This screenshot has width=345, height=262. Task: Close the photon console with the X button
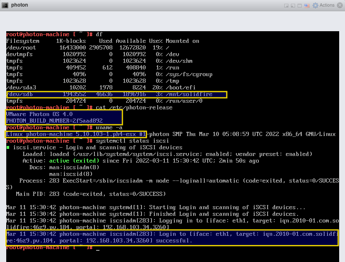click(x=340, y=5)
